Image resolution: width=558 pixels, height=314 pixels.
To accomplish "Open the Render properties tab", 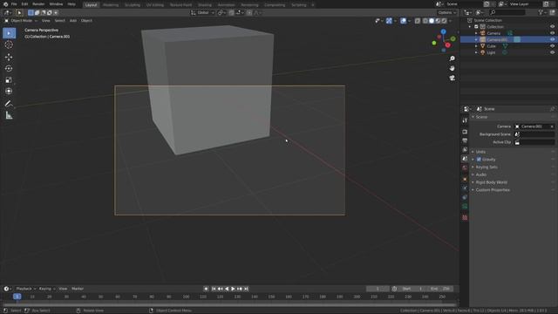I will 465,132.
